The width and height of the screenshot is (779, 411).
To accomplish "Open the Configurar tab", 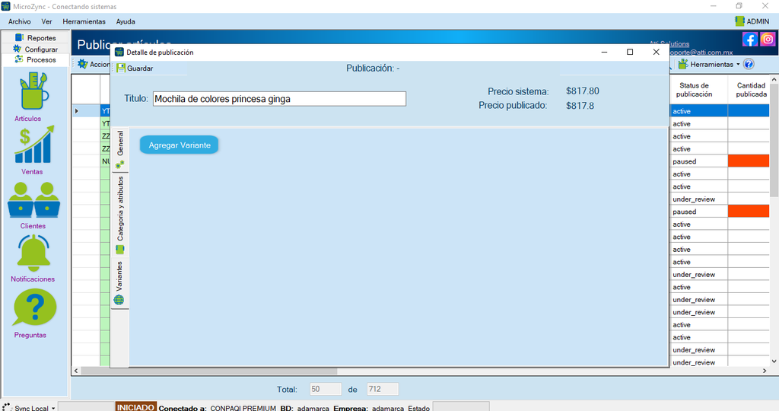I will tap(35, 49).
